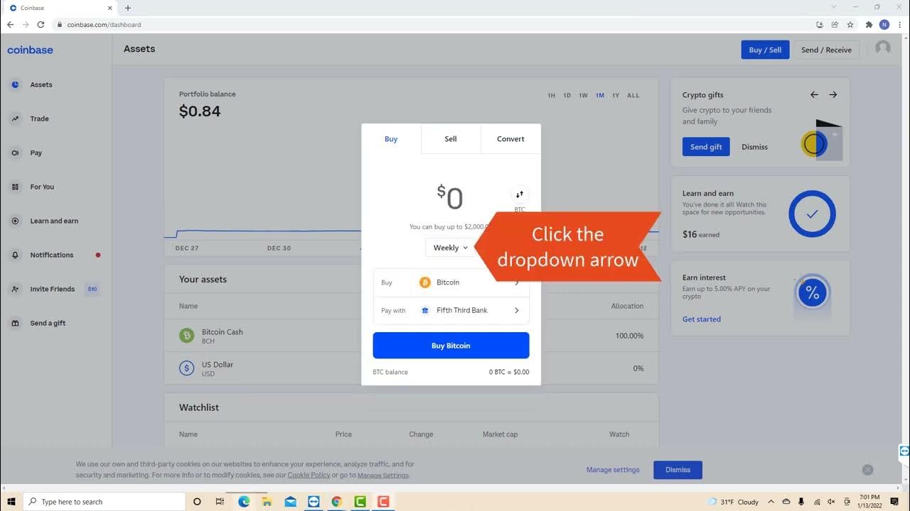Open the user avatar menu

883,48
